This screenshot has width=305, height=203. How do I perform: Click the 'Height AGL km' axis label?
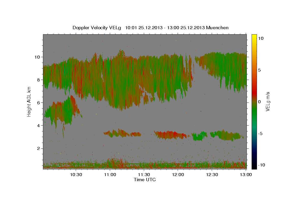(x=29, y=101)
